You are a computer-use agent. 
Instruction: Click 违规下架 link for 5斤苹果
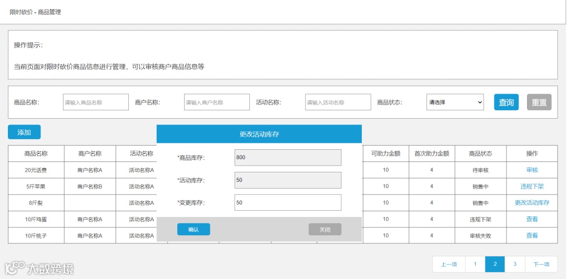532,187
